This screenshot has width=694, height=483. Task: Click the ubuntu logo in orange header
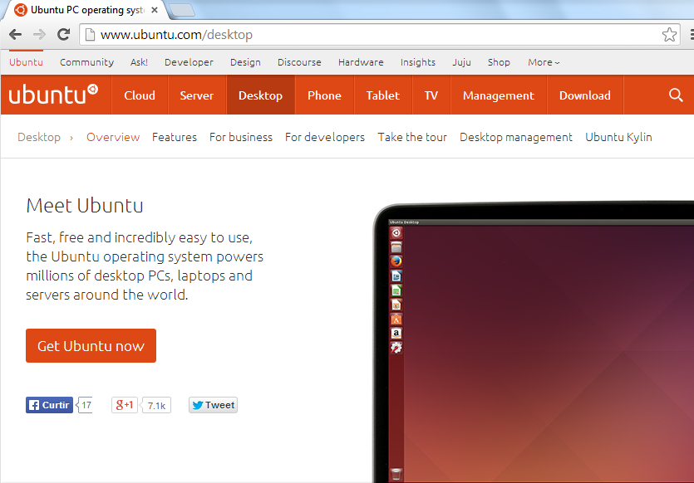(x=53, y=94)
